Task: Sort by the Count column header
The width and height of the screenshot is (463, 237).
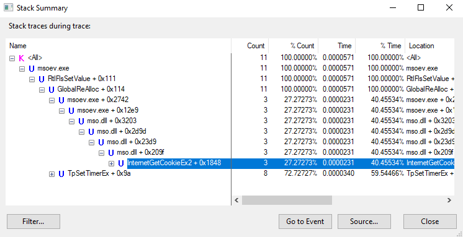Action: pos(249,46)
